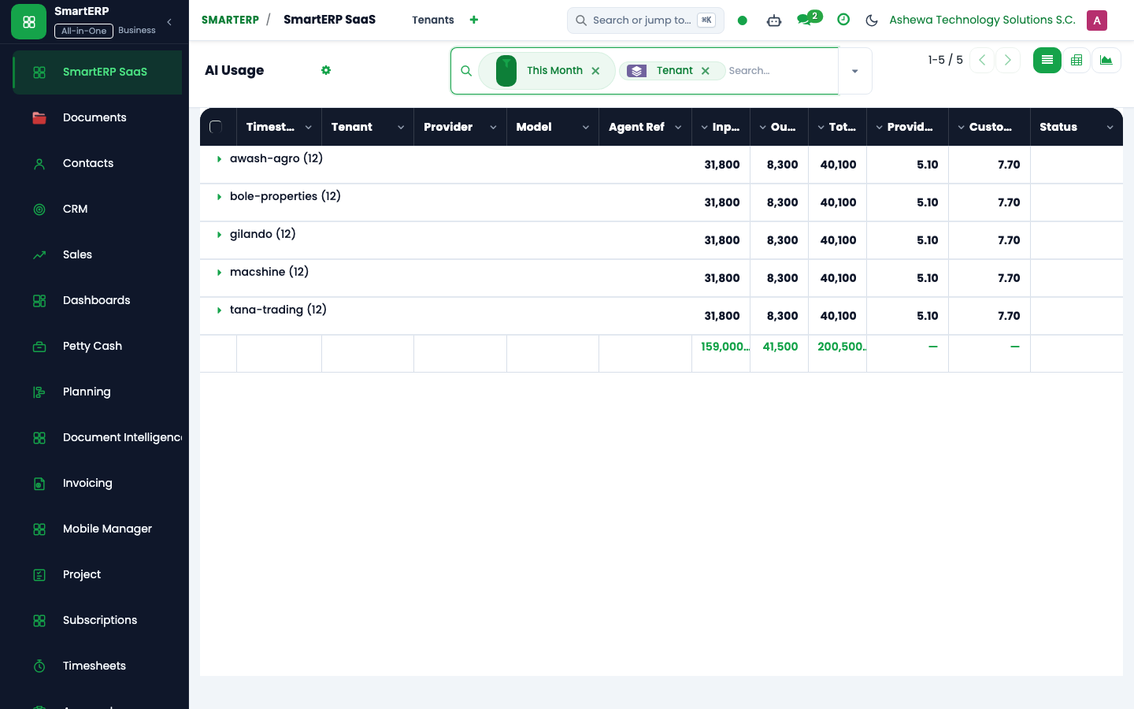Sort by Customer cost column
Viewport: 1134px width, 709px height.
click(989, 127)
